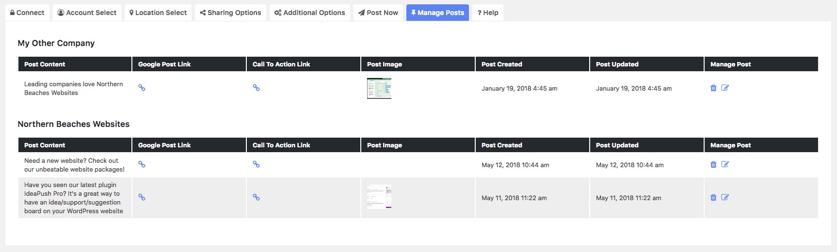Open the Help tab
The height and width of the screenshot is (252, 837).
pyautogui.click(x=488, y=13)
